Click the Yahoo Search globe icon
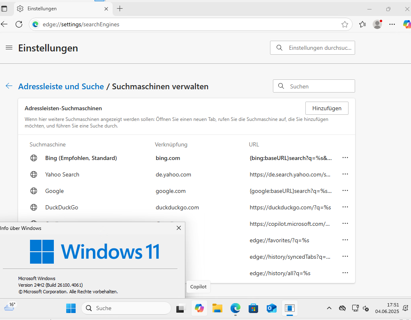Screen dimensions: 411x320 click(x=34, y=174)
